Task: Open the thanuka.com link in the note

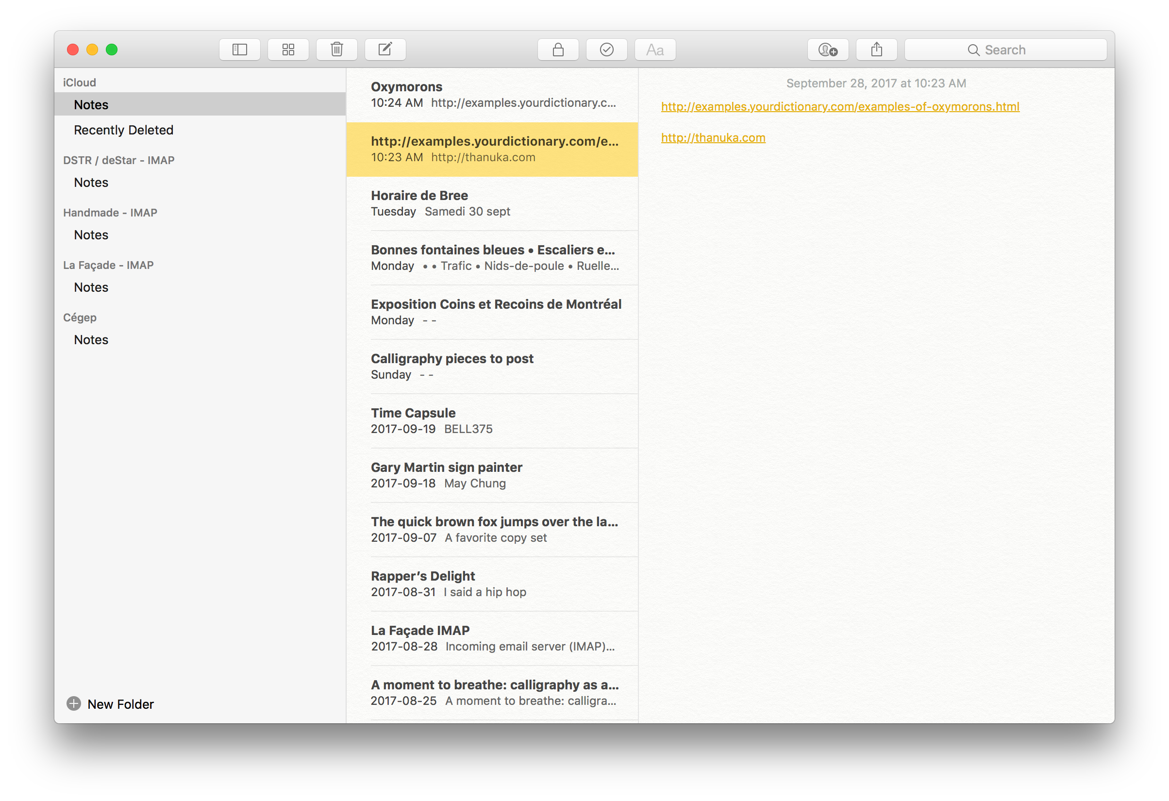Action: point(713,138)
